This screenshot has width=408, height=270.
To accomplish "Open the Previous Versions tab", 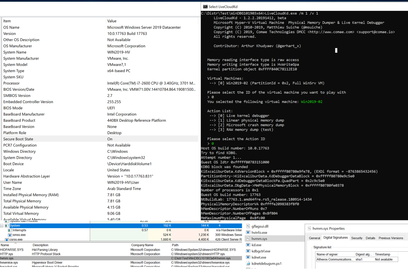I will pyautogui.click(x=391, y=238).
